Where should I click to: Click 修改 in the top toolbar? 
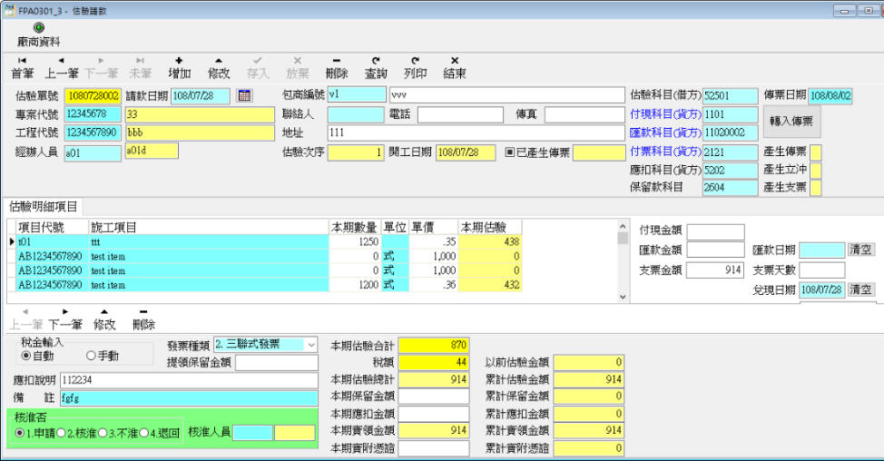pos(219,68)
